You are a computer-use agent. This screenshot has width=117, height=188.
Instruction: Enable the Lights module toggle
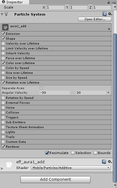point(3,132)
